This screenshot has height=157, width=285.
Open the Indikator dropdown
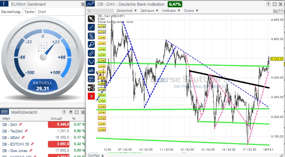pyautogui.click(x=171, y=11)
